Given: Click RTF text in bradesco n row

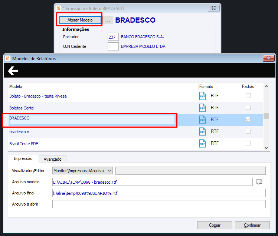Looking at the screenshot, I should (215, 131).
